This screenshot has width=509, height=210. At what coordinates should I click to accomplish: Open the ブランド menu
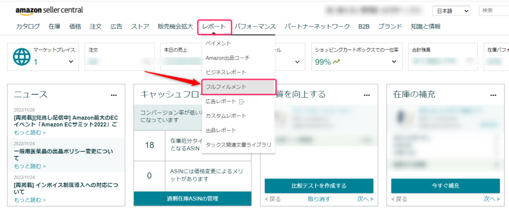390,27
